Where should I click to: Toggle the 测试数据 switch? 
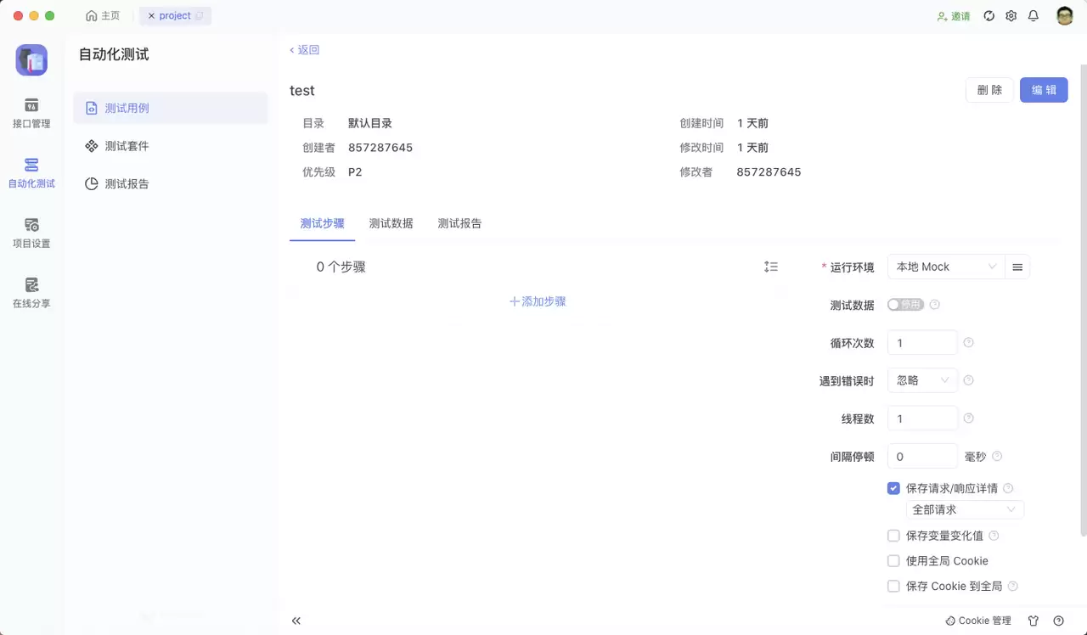pos(905,305)
